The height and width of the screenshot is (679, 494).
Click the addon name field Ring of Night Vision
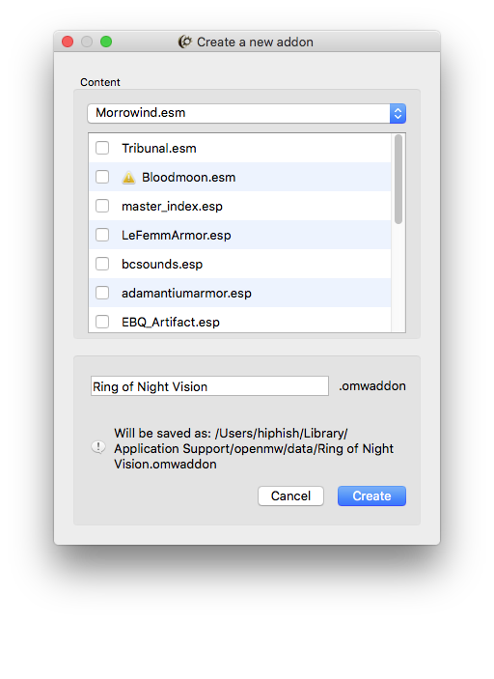(209, 385)
